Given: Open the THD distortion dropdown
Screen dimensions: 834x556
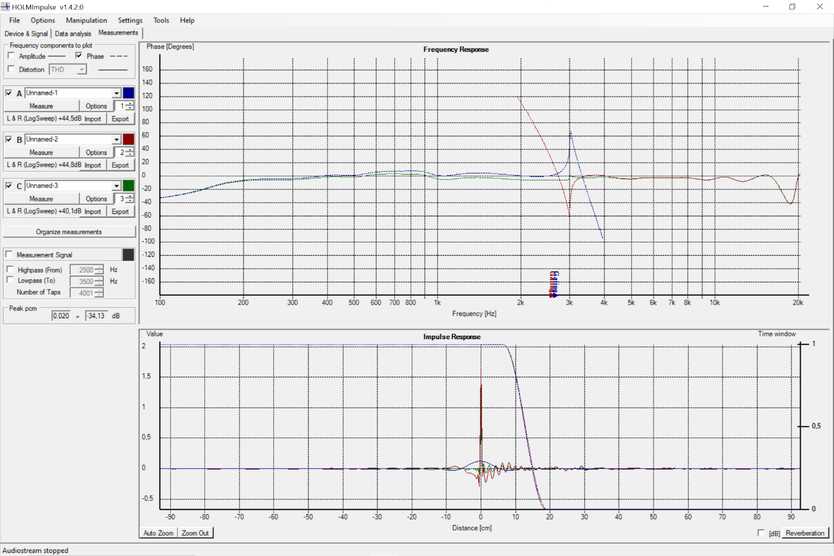Looking at the screenshot, I should click(82, 70).
